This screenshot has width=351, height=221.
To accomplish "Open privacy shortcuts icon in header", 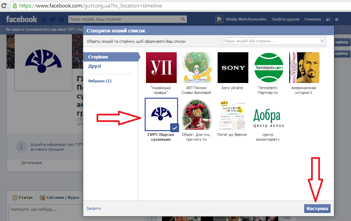I will pyautogui.click(x=328, y=19).
